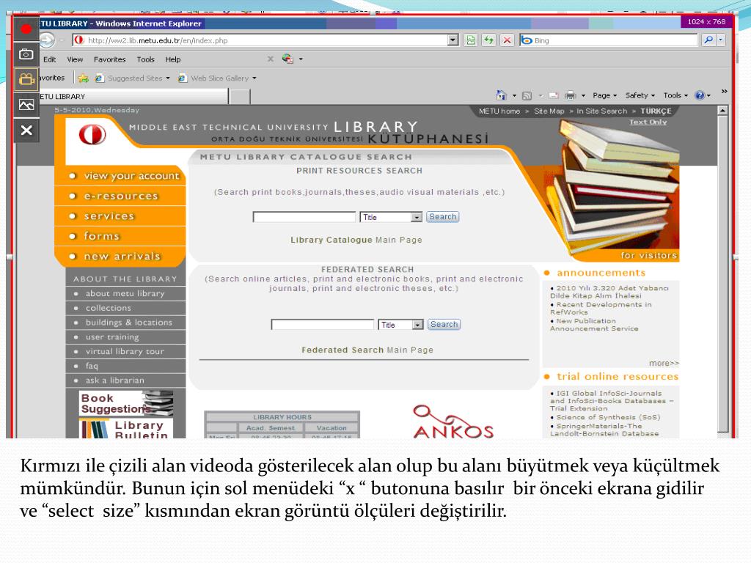Open Title dropdown in federated search
The height and width of the screenshot is (563, 751).
click(401, 325)
